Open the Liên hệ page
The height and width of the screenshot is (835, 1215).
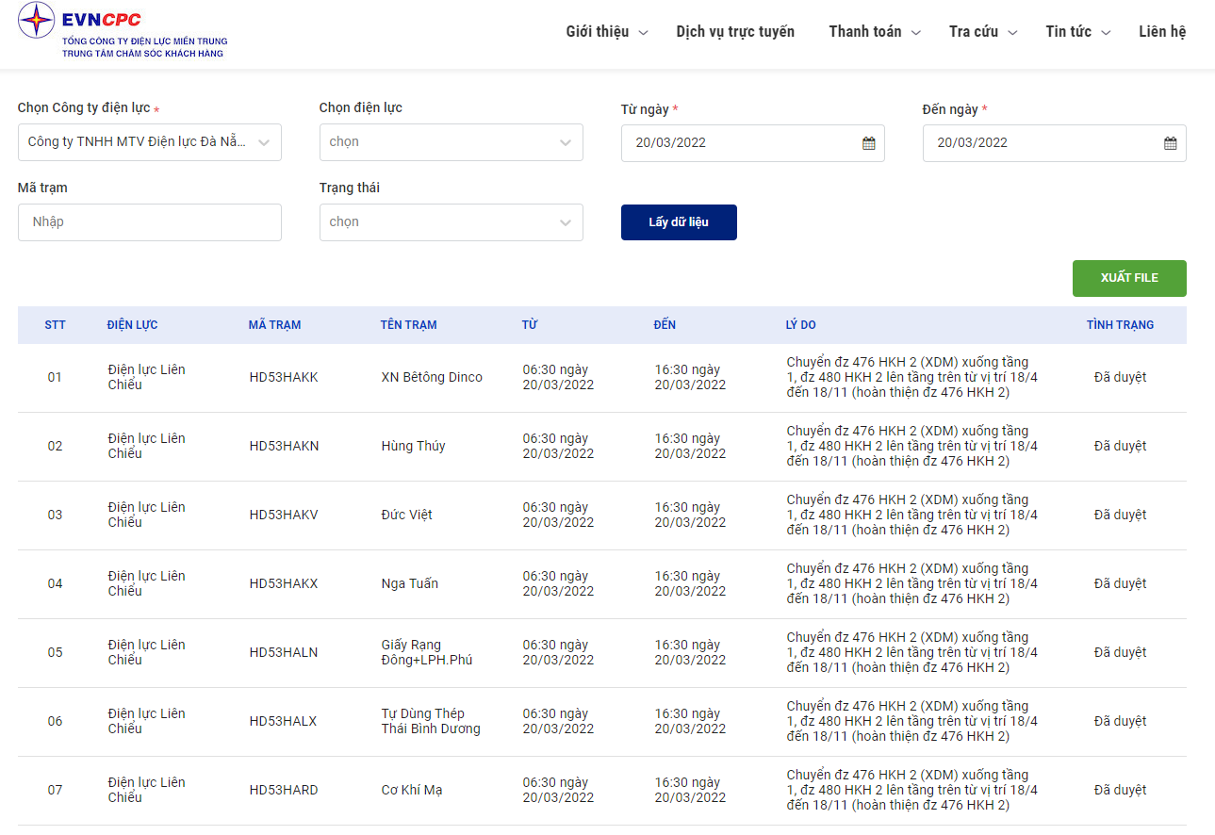[x=1162, y=32]
